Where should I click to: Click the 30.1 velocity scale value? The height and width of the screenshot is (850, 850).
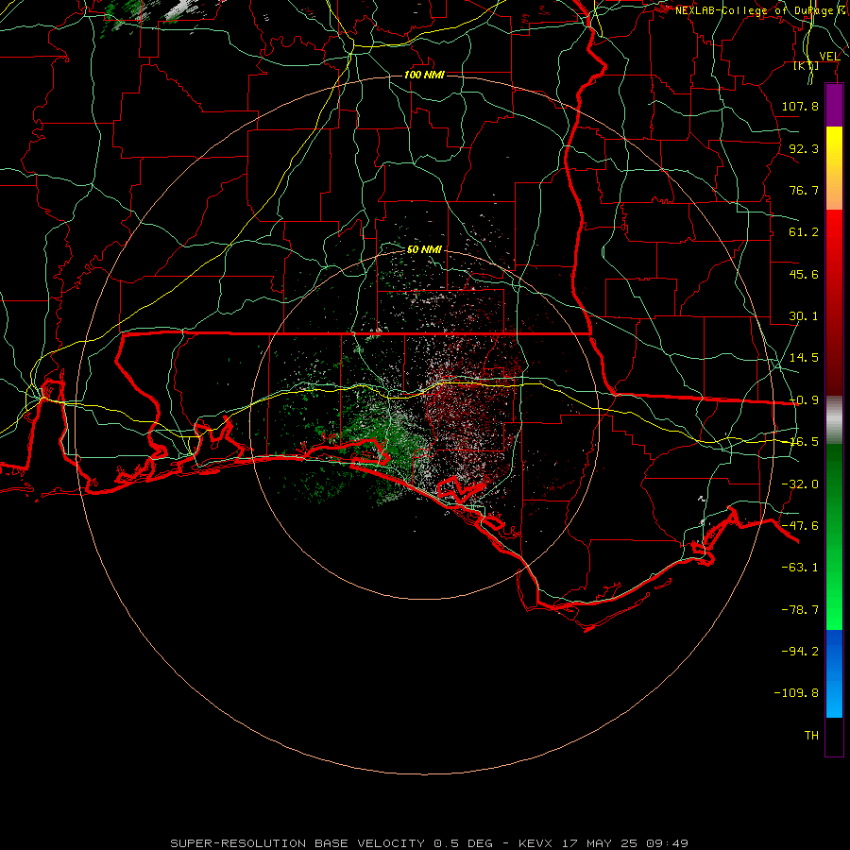click(804, 316)
